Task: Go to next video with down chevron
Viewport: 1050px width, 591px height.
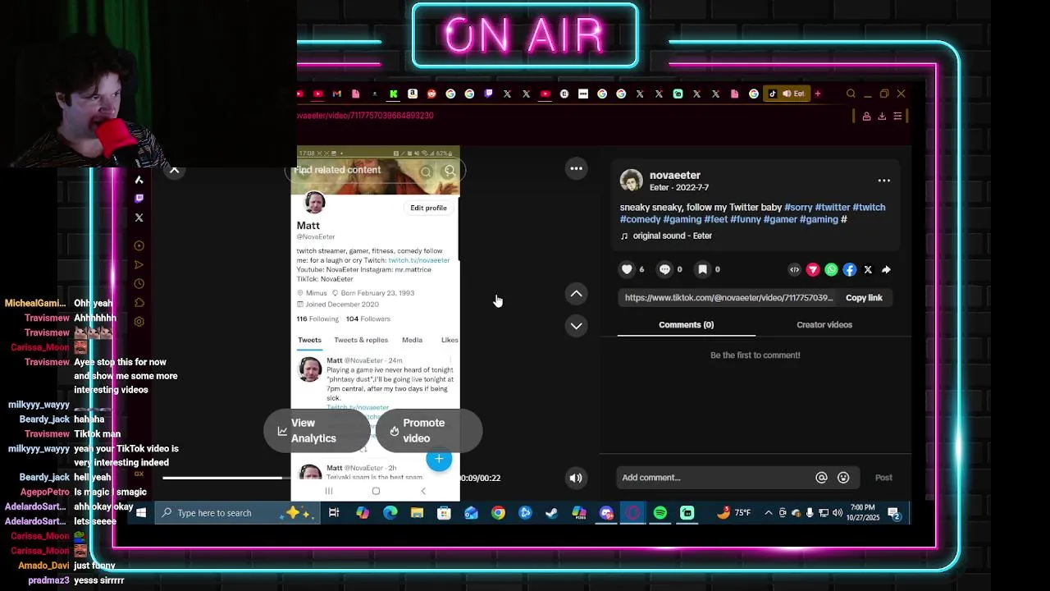Action: (577, 326)
